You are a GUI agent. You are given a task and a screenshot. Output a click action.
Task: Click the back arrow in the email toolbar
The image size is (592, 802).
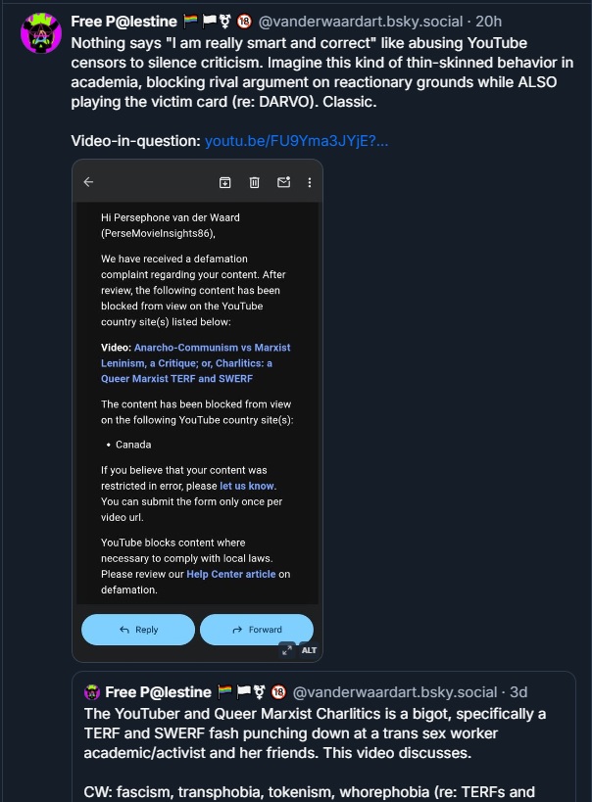click(89, 181)
